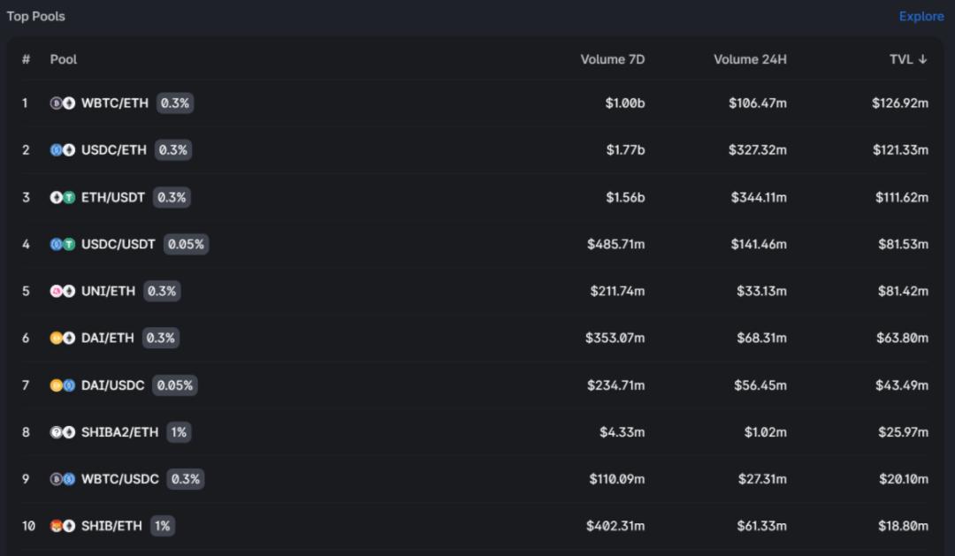
Task: Sort pools by Volume 24H header
Action: [750, 59]
